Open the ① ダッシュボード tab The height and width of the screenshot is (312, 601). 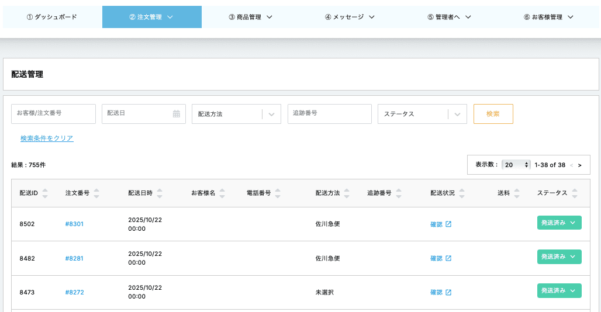(x=52, y=17)
